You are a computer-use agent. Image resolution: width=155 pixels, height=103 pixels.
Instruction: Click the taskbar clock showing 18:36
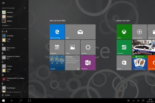pyautogui.click(x=150, y=100)
